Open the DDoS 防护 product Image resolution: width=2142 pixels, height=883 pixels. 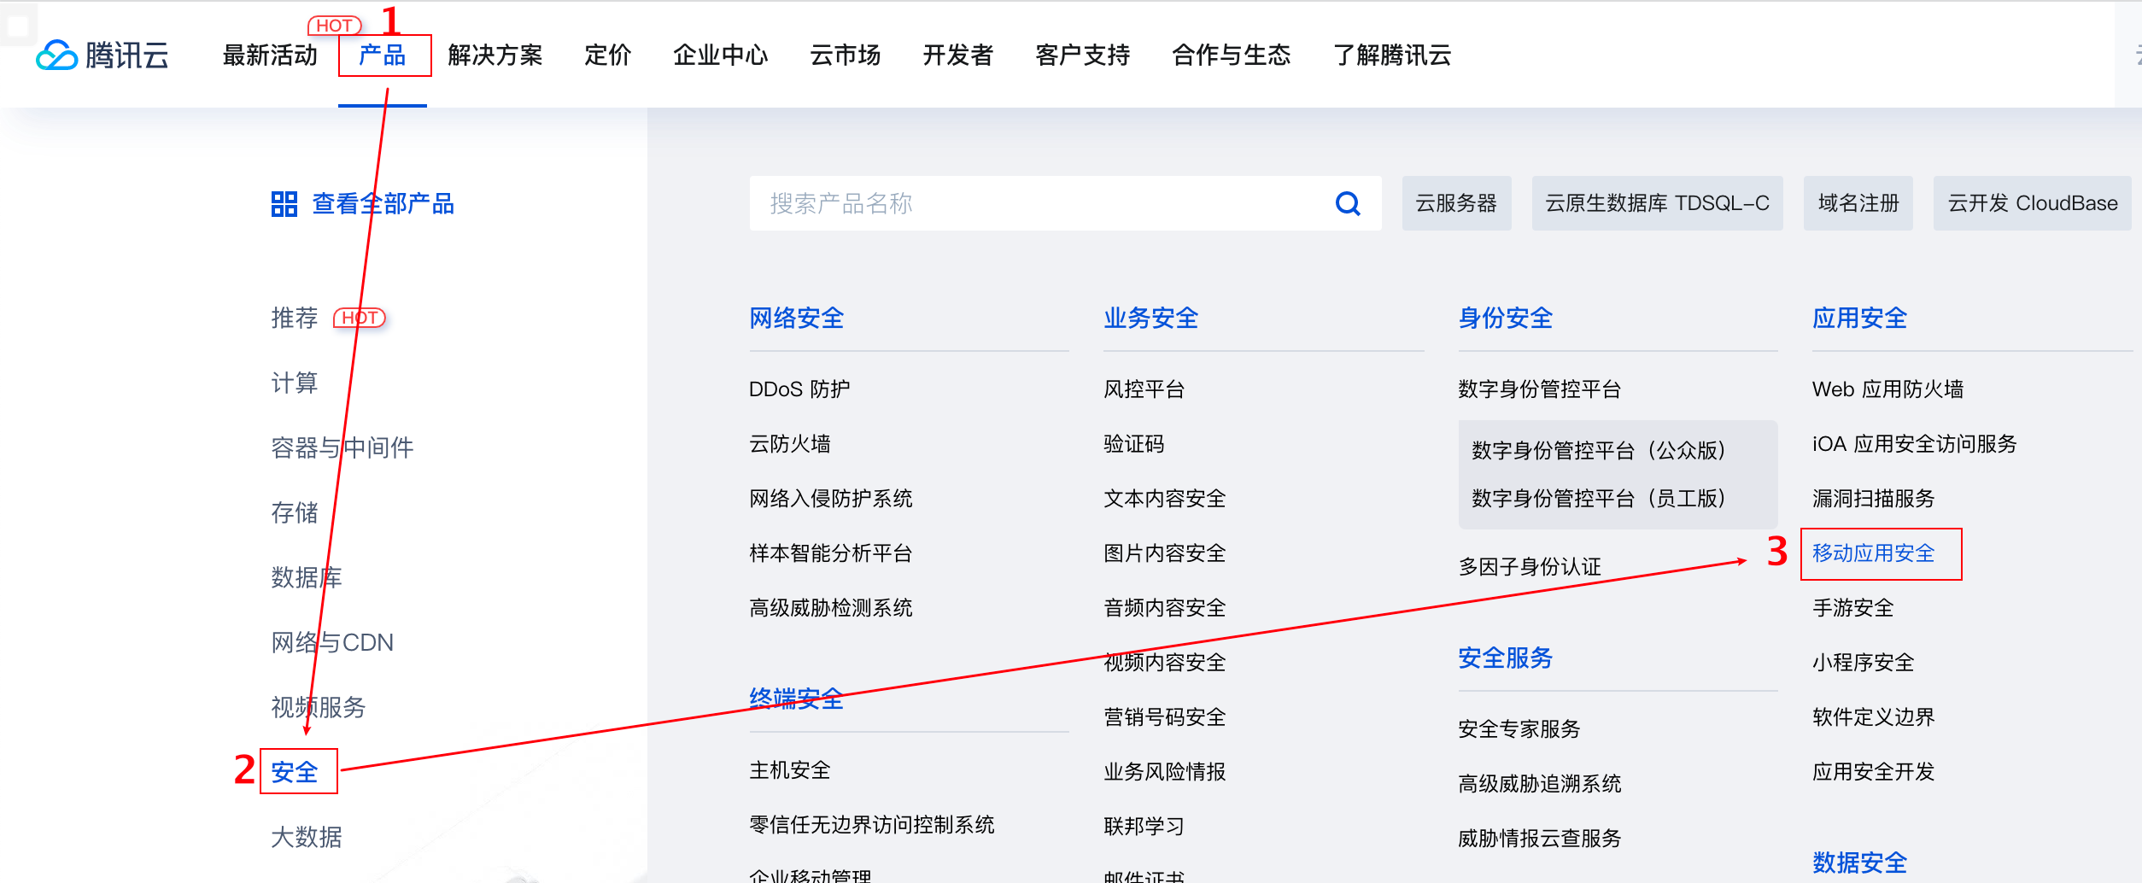coord(799,389)
